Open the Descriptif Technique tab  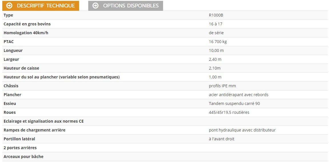[46, 6]
